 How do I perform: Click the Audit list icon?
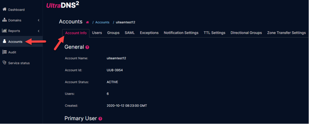pos(4,52)
